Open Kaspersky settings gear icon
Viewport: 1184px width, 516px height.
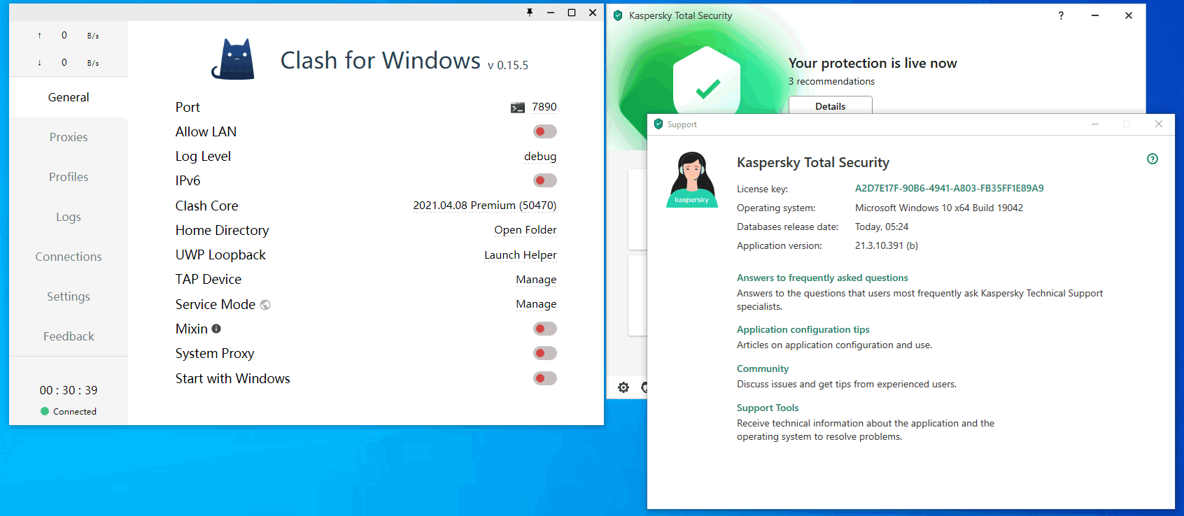tap(623, 387)
